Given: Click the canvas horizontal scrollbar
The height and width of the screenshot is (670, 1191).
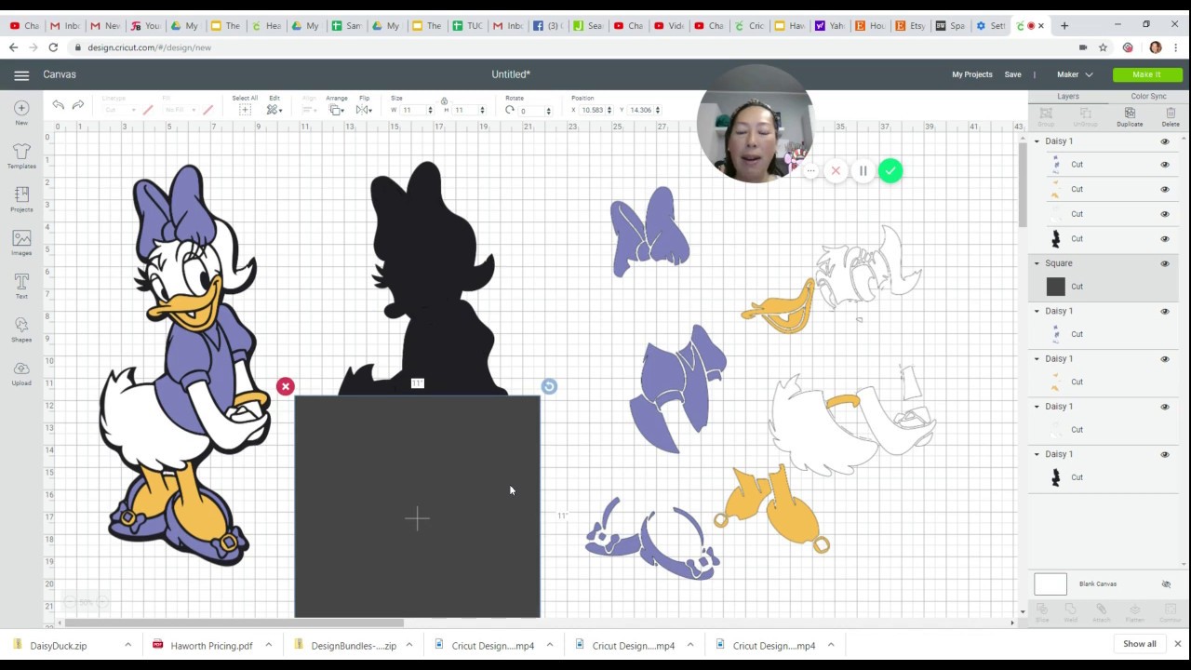Looking at the screenshot, I should [233, 623].
